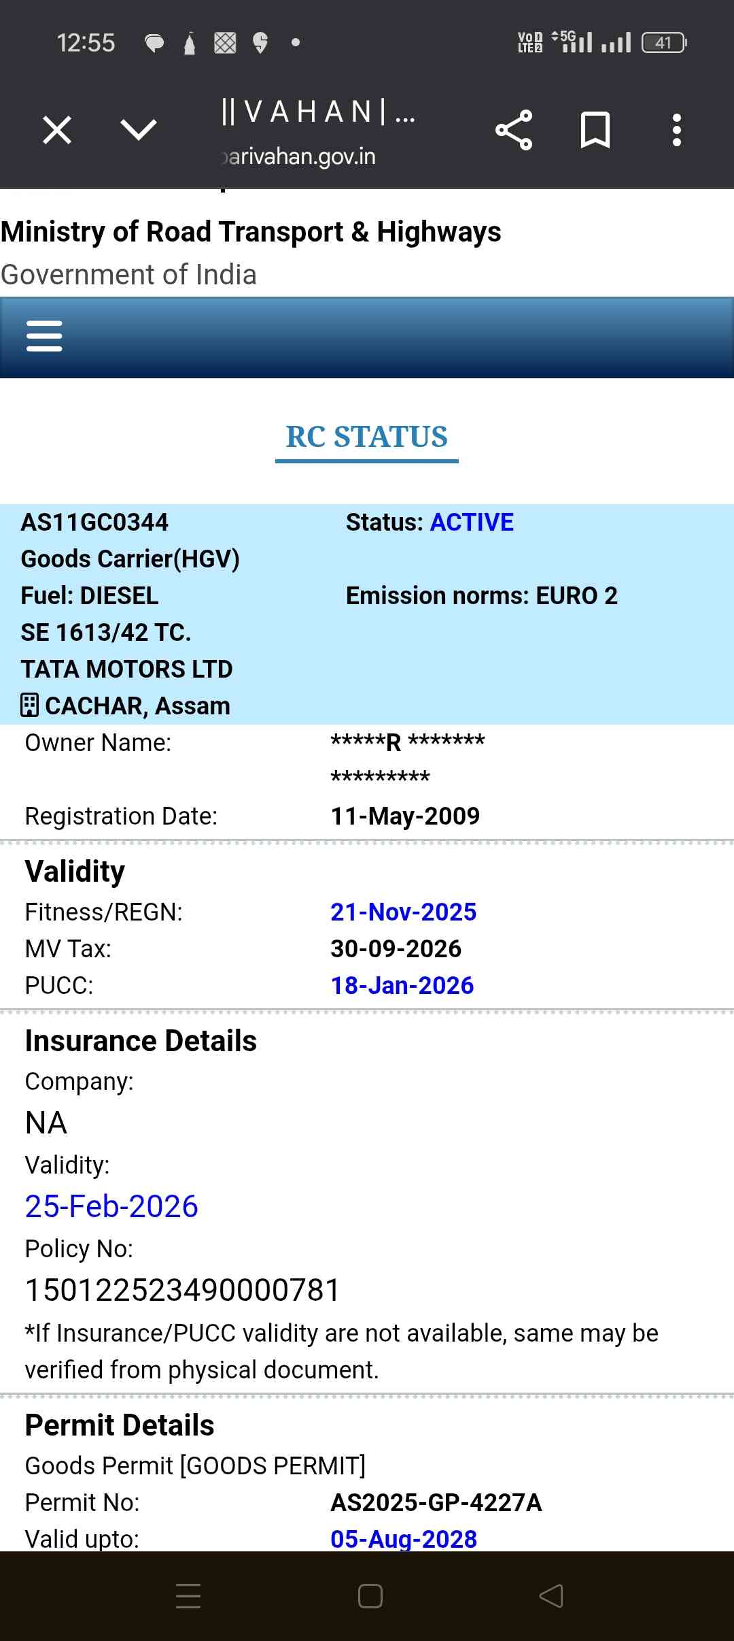Tap the building icon beside CACHAR
Screen dimensions: 734x1641
30,706
